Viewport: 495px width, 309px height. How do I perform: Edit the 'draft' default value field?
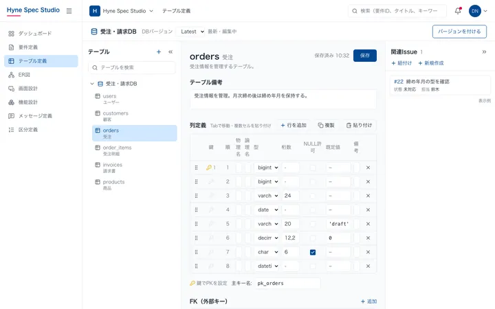pyautogui.click(x=338, y=224)
